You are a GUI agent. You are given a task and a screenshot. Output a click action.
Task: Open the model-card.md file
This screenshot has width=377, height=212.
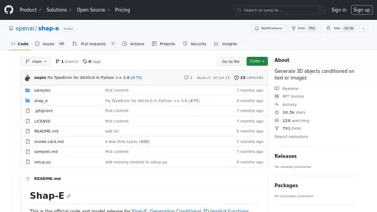point(49,141)
